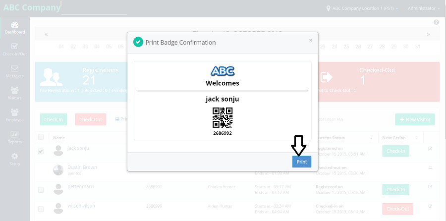Select date 02 in the calendar strip

point(73,47)
